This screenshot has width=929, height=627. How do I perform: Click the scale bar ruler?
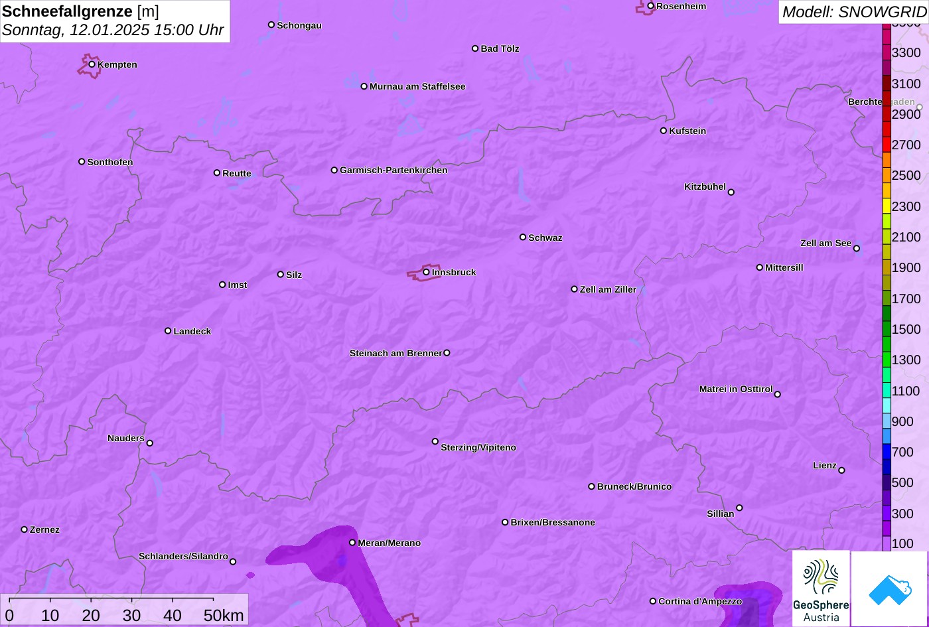coord(111,600)
